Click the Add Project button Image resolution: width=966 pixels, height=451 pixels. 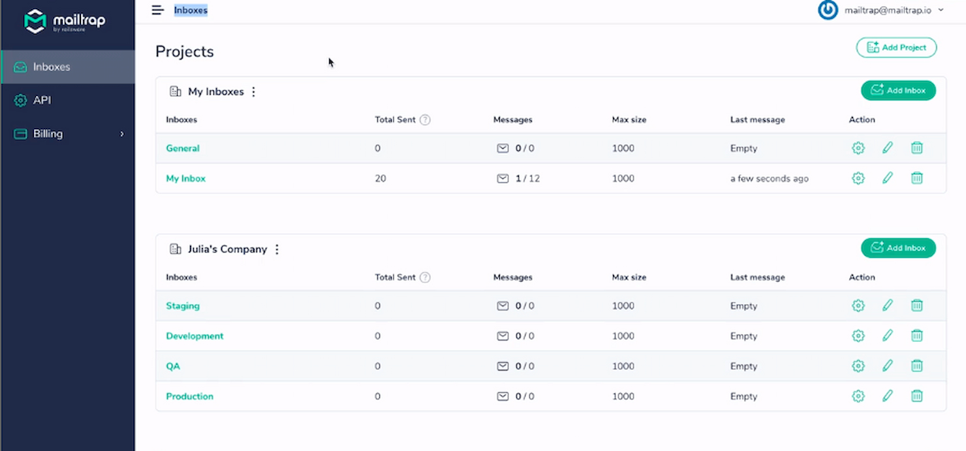tap(896, 47)
